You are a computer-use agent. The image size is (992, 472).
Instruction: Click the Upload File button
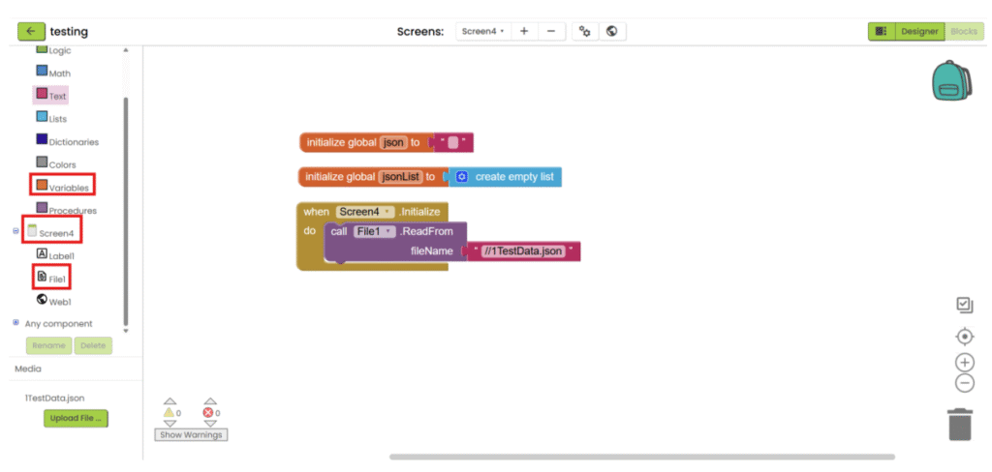click(x=76, y=418)
